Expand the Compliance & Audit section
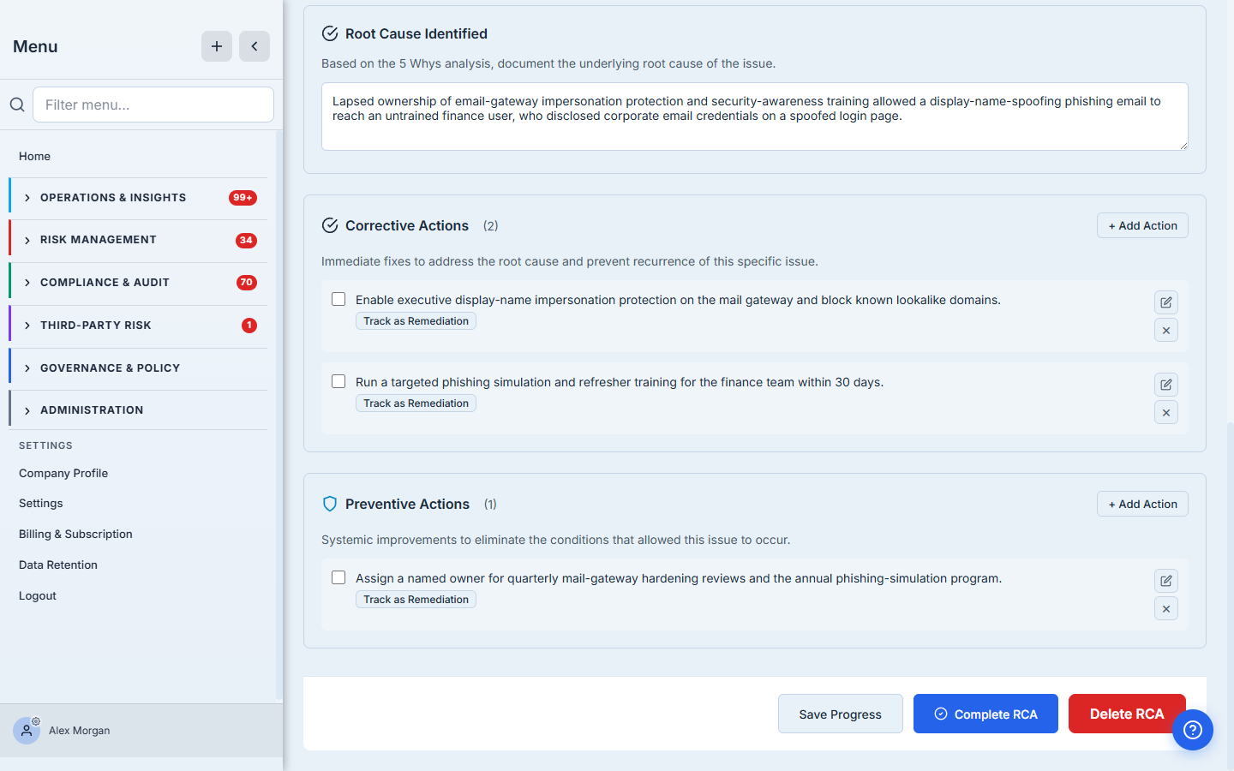1234x771 pixels. 138,283
